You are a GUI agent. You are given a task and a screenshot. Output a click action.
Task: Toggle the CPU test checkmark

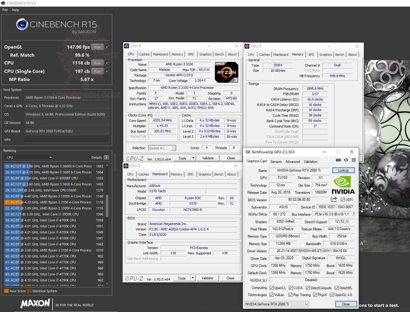point(107,63)
